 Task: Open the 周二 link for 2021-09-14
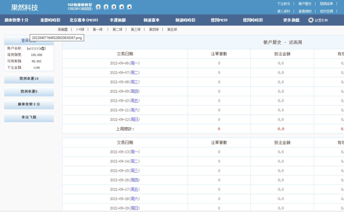click(135, 161)
